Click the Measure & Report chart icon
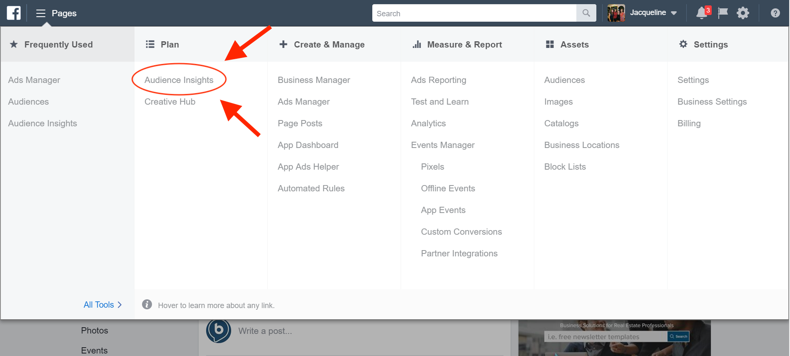Image resolution: width=790 pixels, height=356 pixels. pos(417,44)
